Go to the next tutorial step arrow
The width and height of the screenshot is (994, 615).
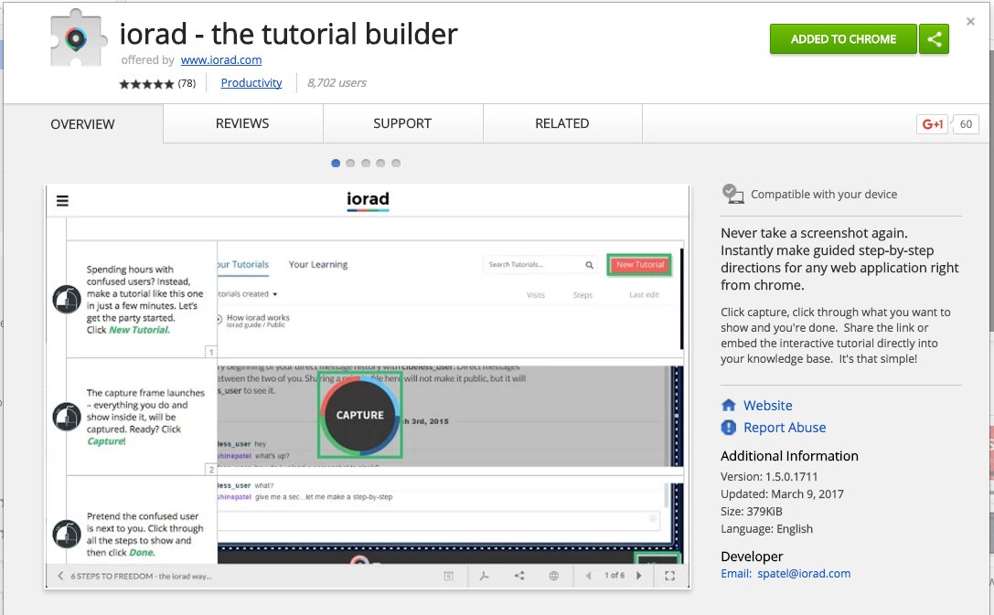638,576
